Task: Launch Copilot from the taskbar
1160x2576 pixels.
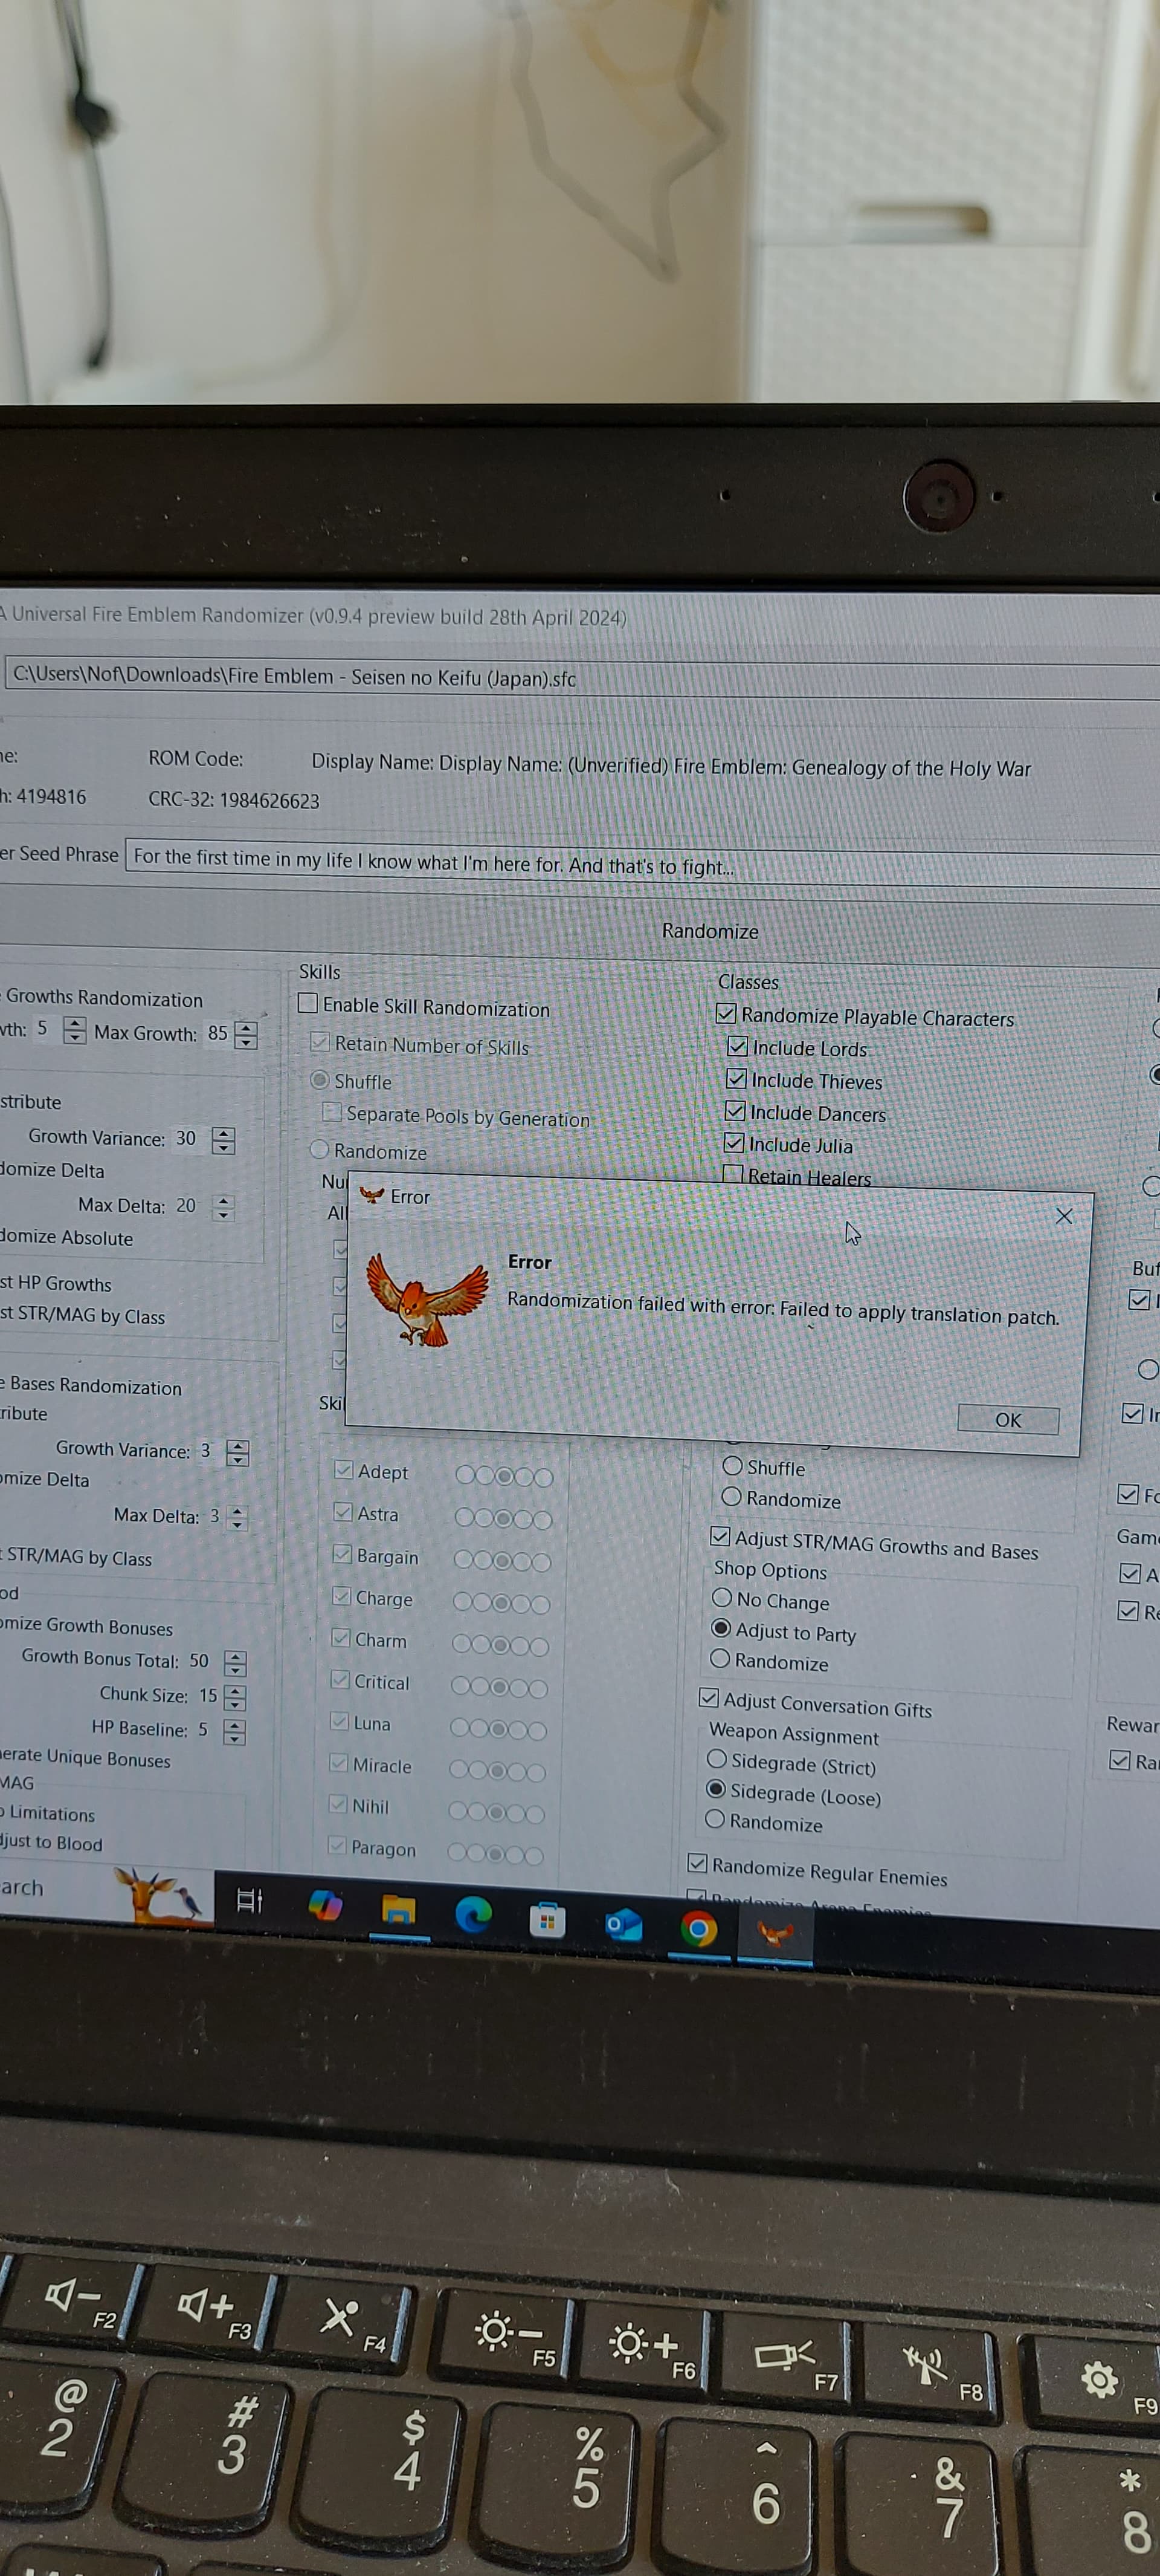Action: (324, 1905)
